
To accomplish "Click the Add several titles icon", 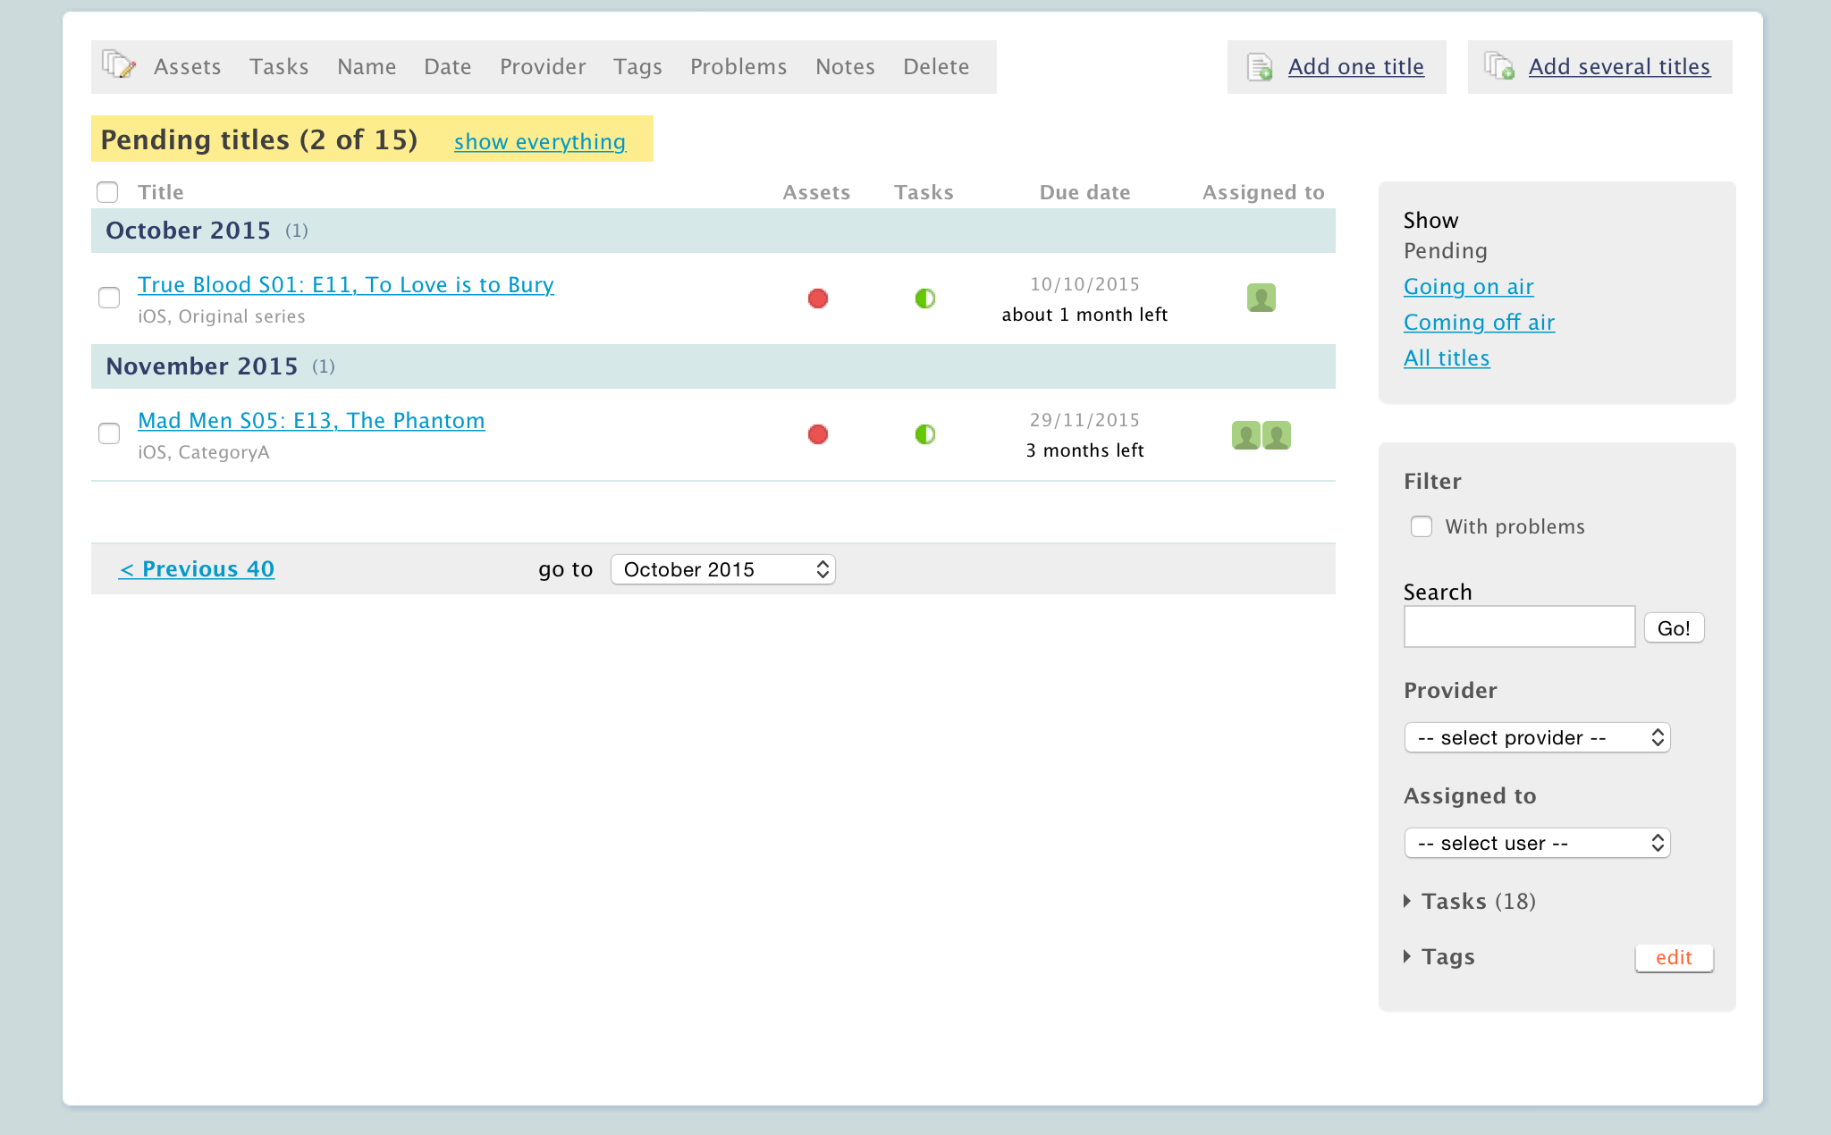I will pyautogui.click(x=1499, y=66).
